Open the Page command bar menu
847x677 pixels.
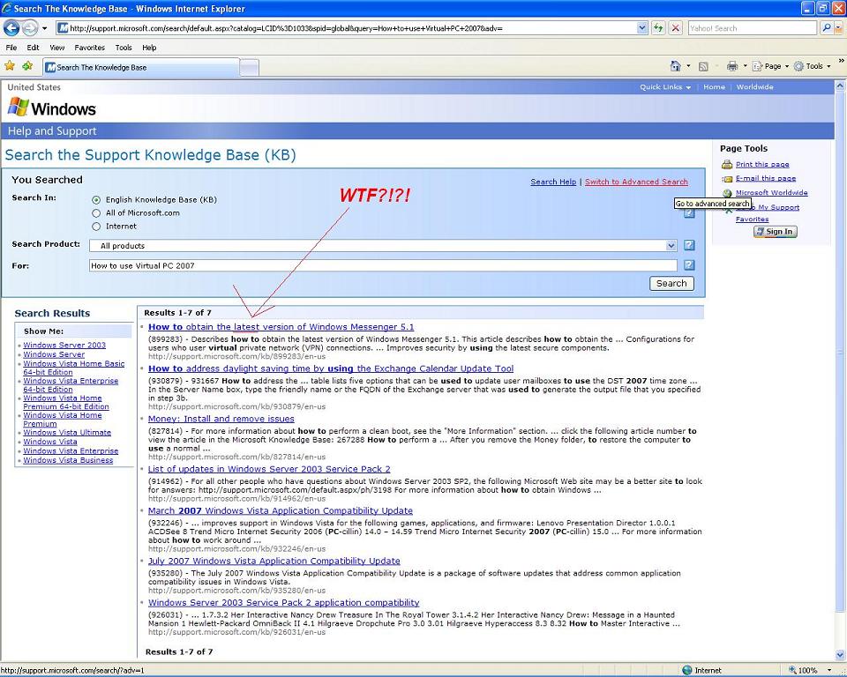(771, 66)
